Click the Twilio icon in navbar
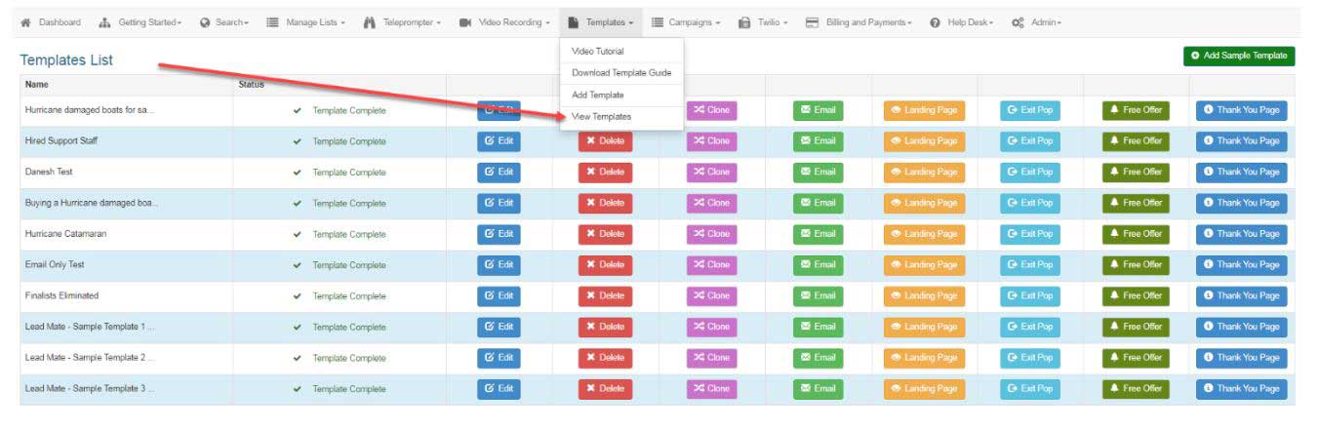Screen dimensions: 1319x428 (x=744, y=22)
